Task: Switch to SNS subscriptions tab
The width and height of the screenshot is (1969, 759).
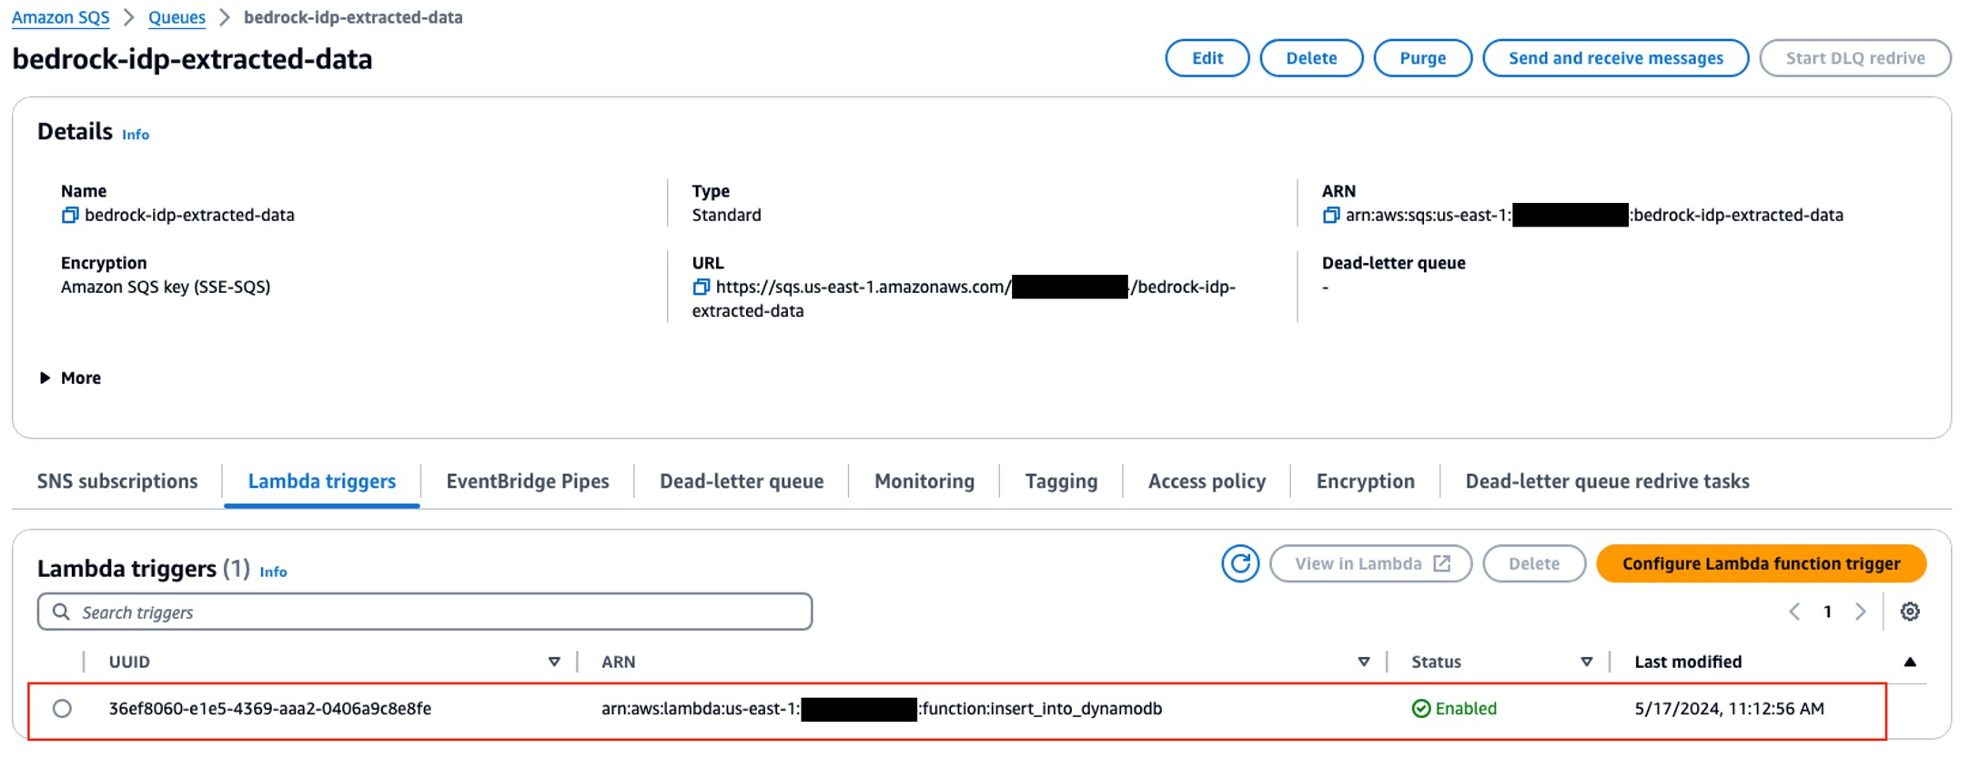Action: click(x=117, y=481)
